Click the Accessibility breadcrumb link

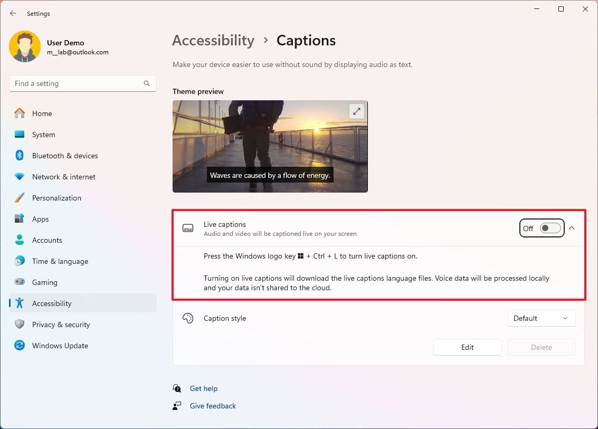click(213, 40)
